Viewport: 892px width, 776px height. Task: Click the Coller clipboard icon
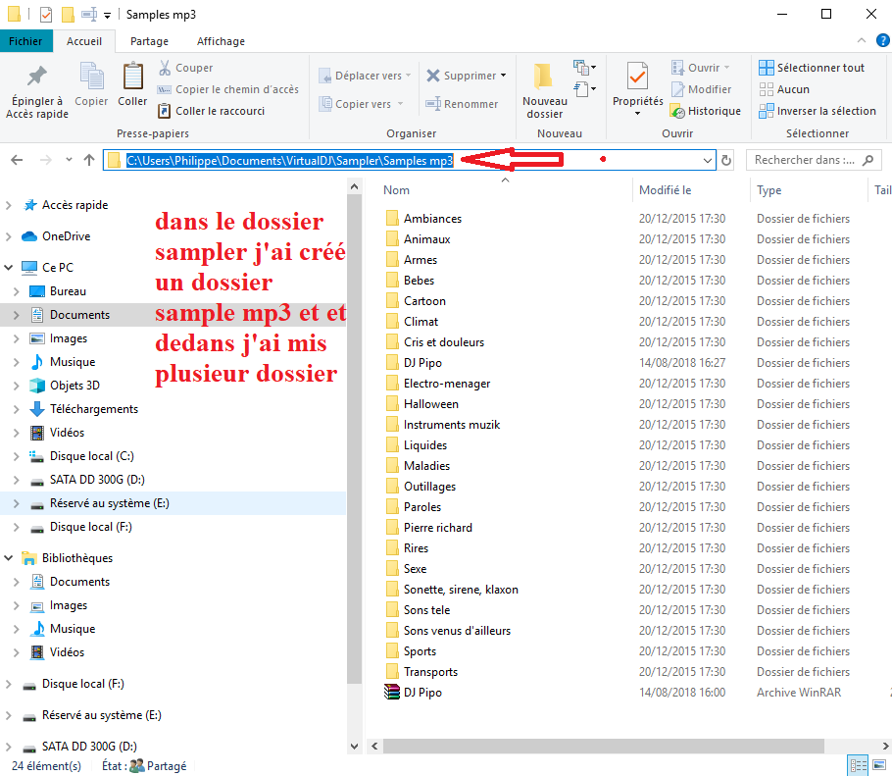click(132, 77)
